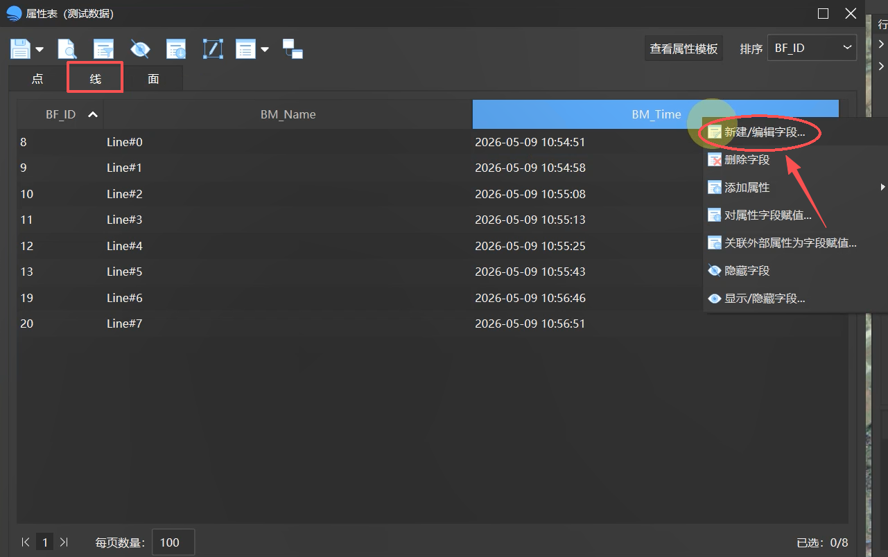Click the BF_ID cell with value 12
This screenshot has width=888, height=557.
tap(60, 246)
